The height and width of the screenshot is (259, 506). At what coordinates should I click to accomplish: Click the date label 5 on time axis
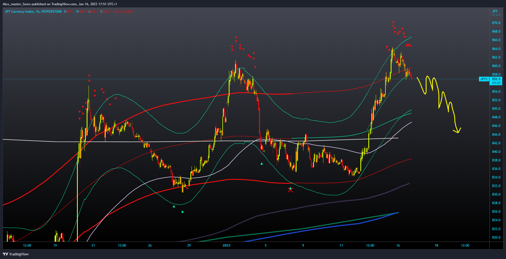tap(266, 245)
